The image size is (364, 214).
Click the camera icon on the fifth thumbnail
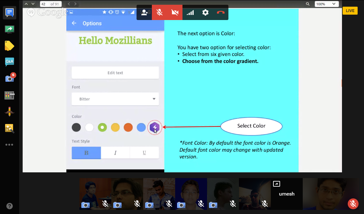point(213,205)
